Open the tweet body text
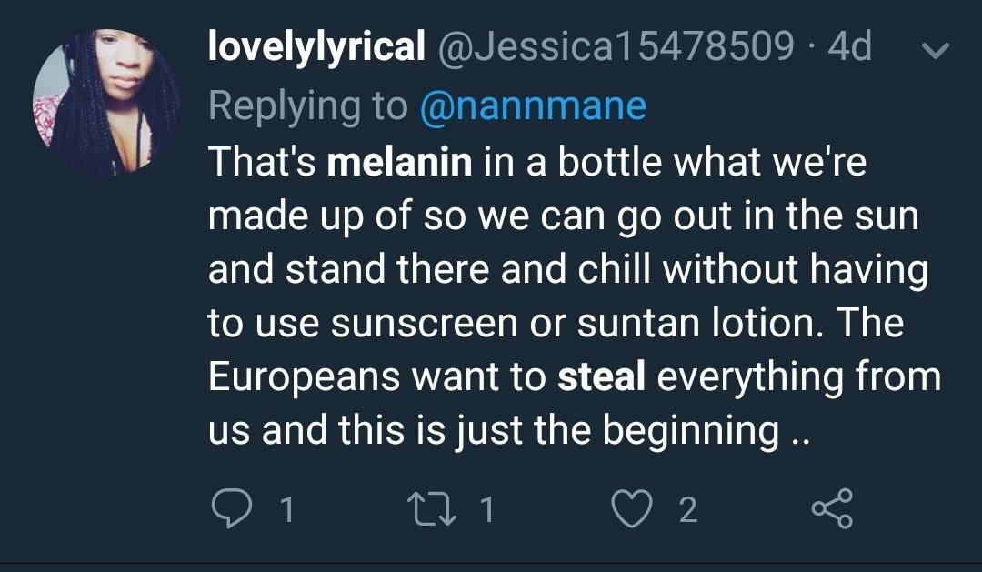The height and width of the screenshot is (572, 982). 575,295
